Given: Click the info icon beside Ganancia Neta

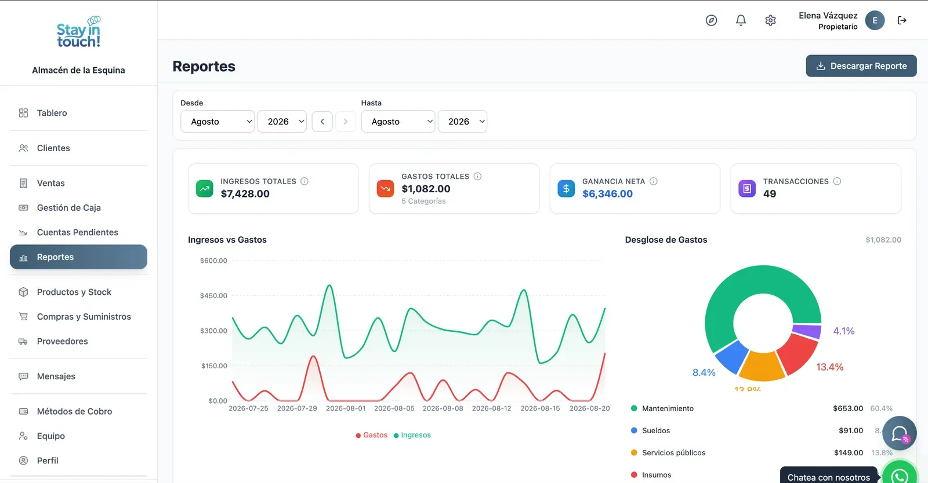Looking at the screenshot, I should (654, 181).
